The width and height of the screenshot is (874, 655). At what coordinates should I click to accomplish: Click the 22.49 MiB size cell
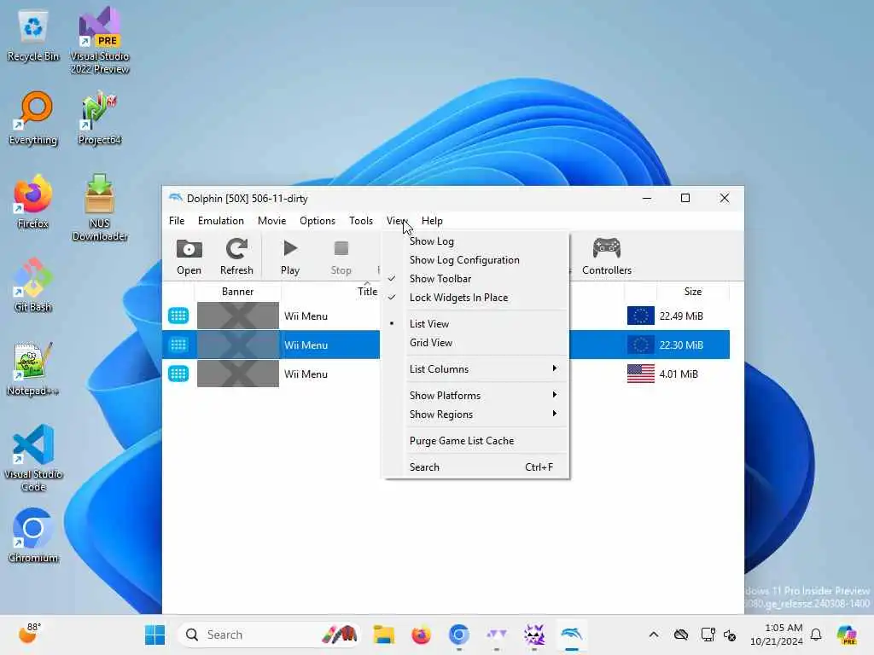point(681,316)
